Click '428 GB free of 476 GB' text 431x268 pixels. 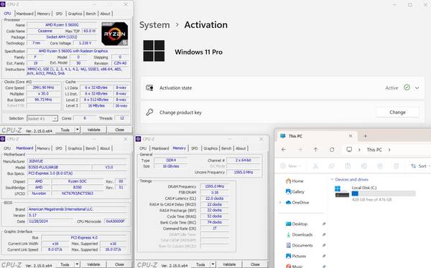pyautogui.click(x=371, y=199)
